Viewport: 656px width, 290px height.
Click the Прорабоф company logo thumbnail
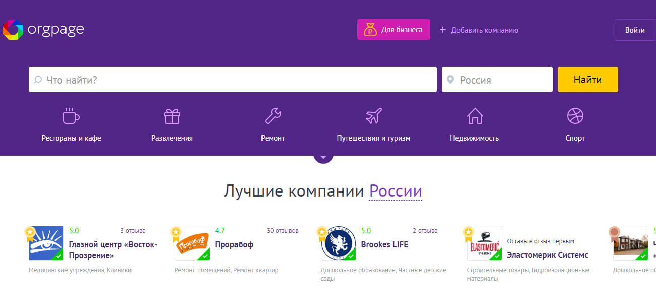pyautogui.click(x=192, y=243)
